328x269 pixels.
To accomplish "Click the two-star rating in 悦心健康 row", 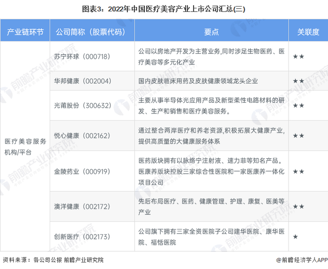I will (x=298, y=136).
